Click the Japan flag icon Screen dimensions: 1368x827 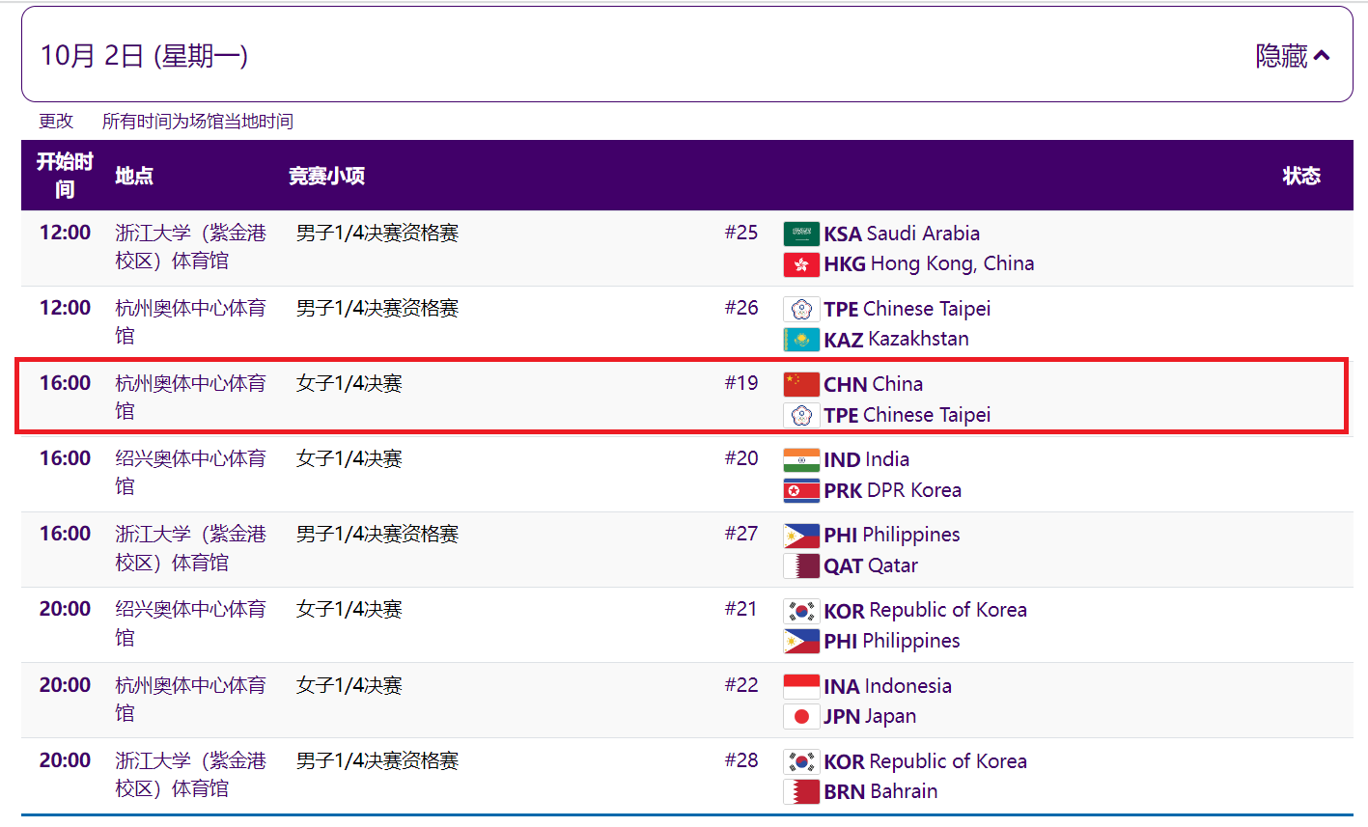pyautogui.click(x=801, y=717)
